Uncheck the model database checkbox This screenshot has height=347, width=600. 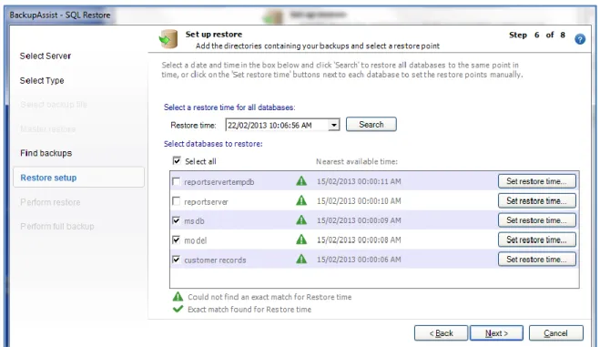(x=176, y=240)
